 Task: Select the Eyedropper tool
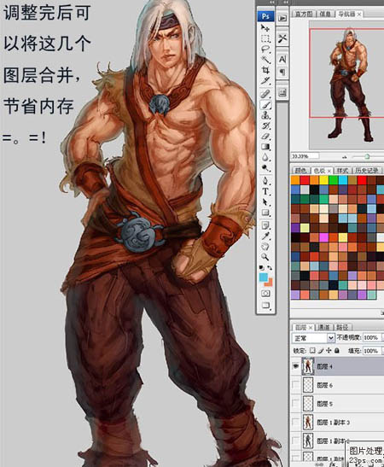(x=265, y=236)
